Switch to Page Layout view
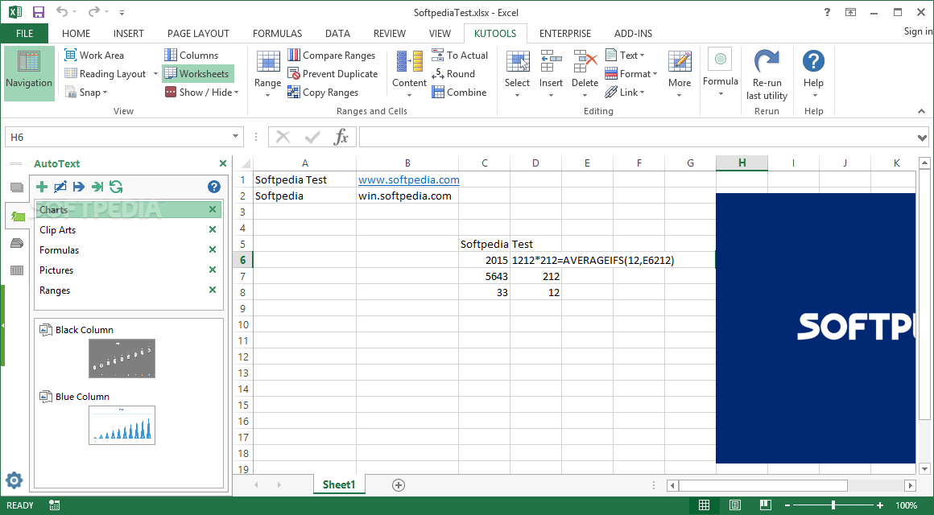This screenshot has width=934, height=515. click(x=735, y=505)
